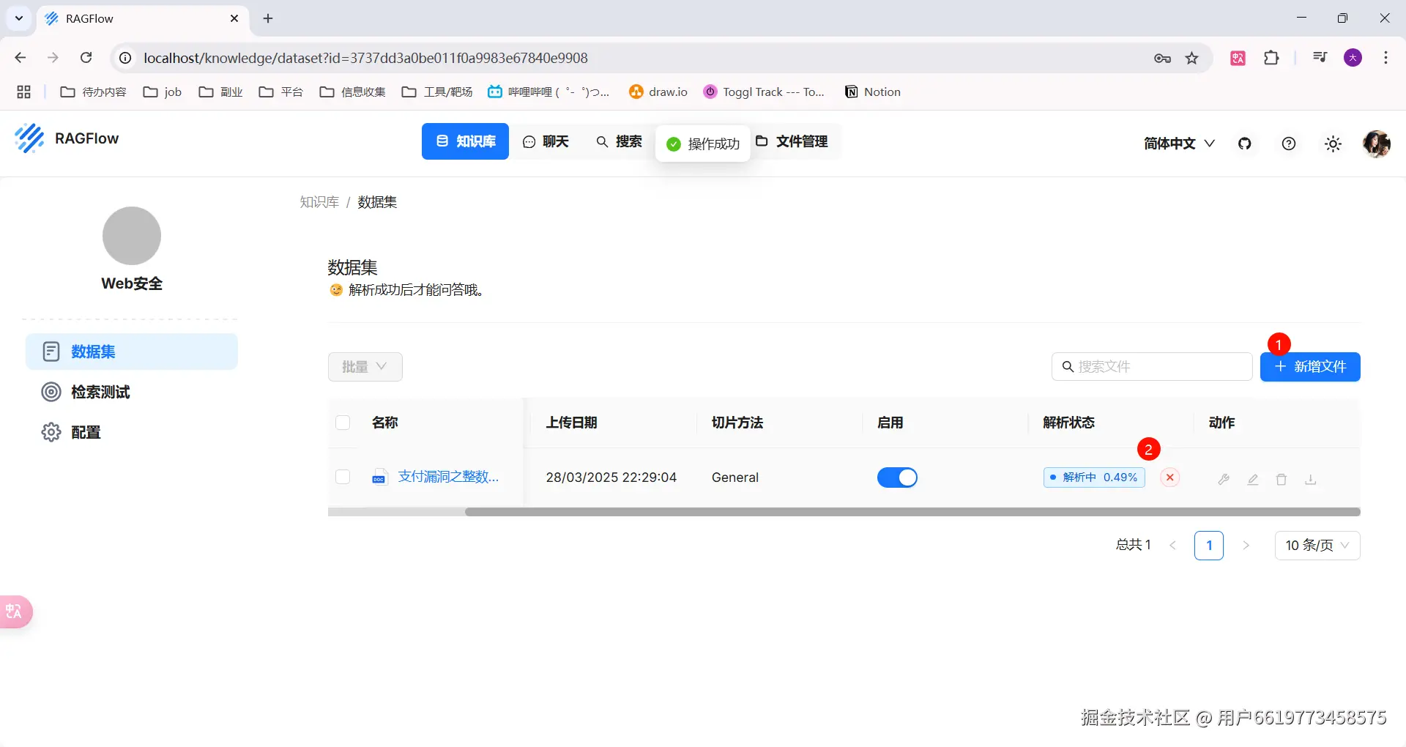Open the 哔哩哔哩 bookmark
This screenshot has width=1406, height=747.
pyautogui.click(x=548, y=92)
